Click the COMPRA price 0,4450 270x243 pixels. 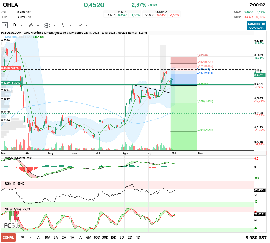coord(162,15)
